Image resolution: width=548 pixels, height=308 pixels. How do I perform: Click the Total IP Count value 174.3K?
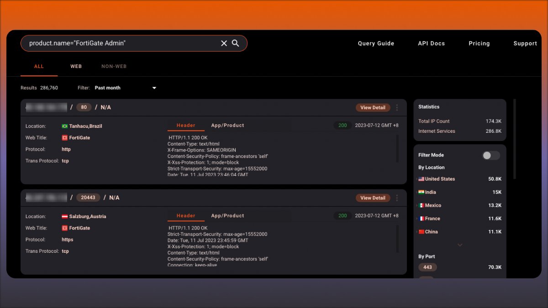pos(494,121)
